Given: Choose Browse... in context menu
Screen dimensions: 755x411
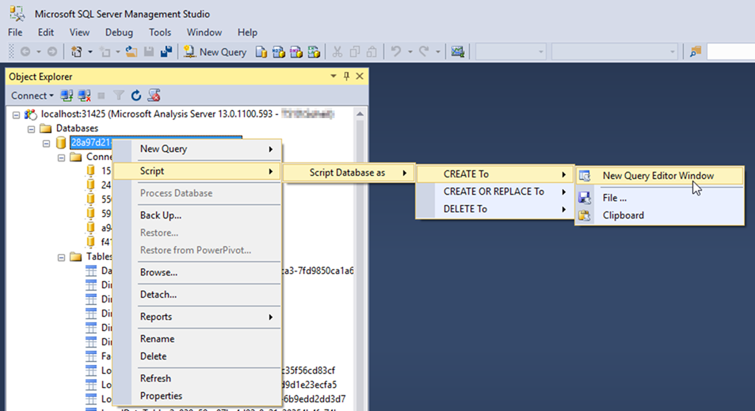Looking at the screenshot, I should (197, 272).
